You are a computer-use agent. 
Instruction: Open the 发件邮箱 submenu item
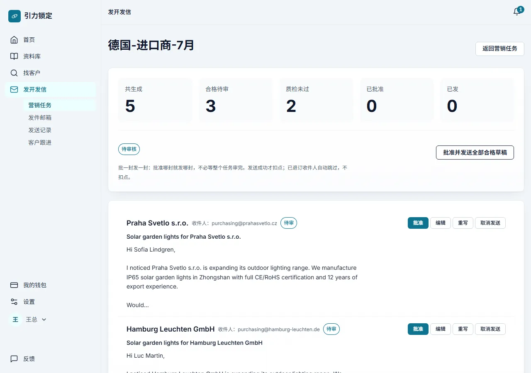tap(59, 118)
